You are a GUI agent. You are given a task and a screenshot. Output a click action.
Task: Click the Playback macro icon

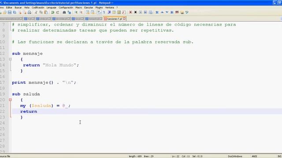[141, 12]
